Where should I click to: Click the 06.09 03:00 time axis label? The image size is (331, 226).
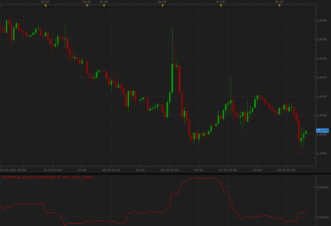[x=170, y=170]
